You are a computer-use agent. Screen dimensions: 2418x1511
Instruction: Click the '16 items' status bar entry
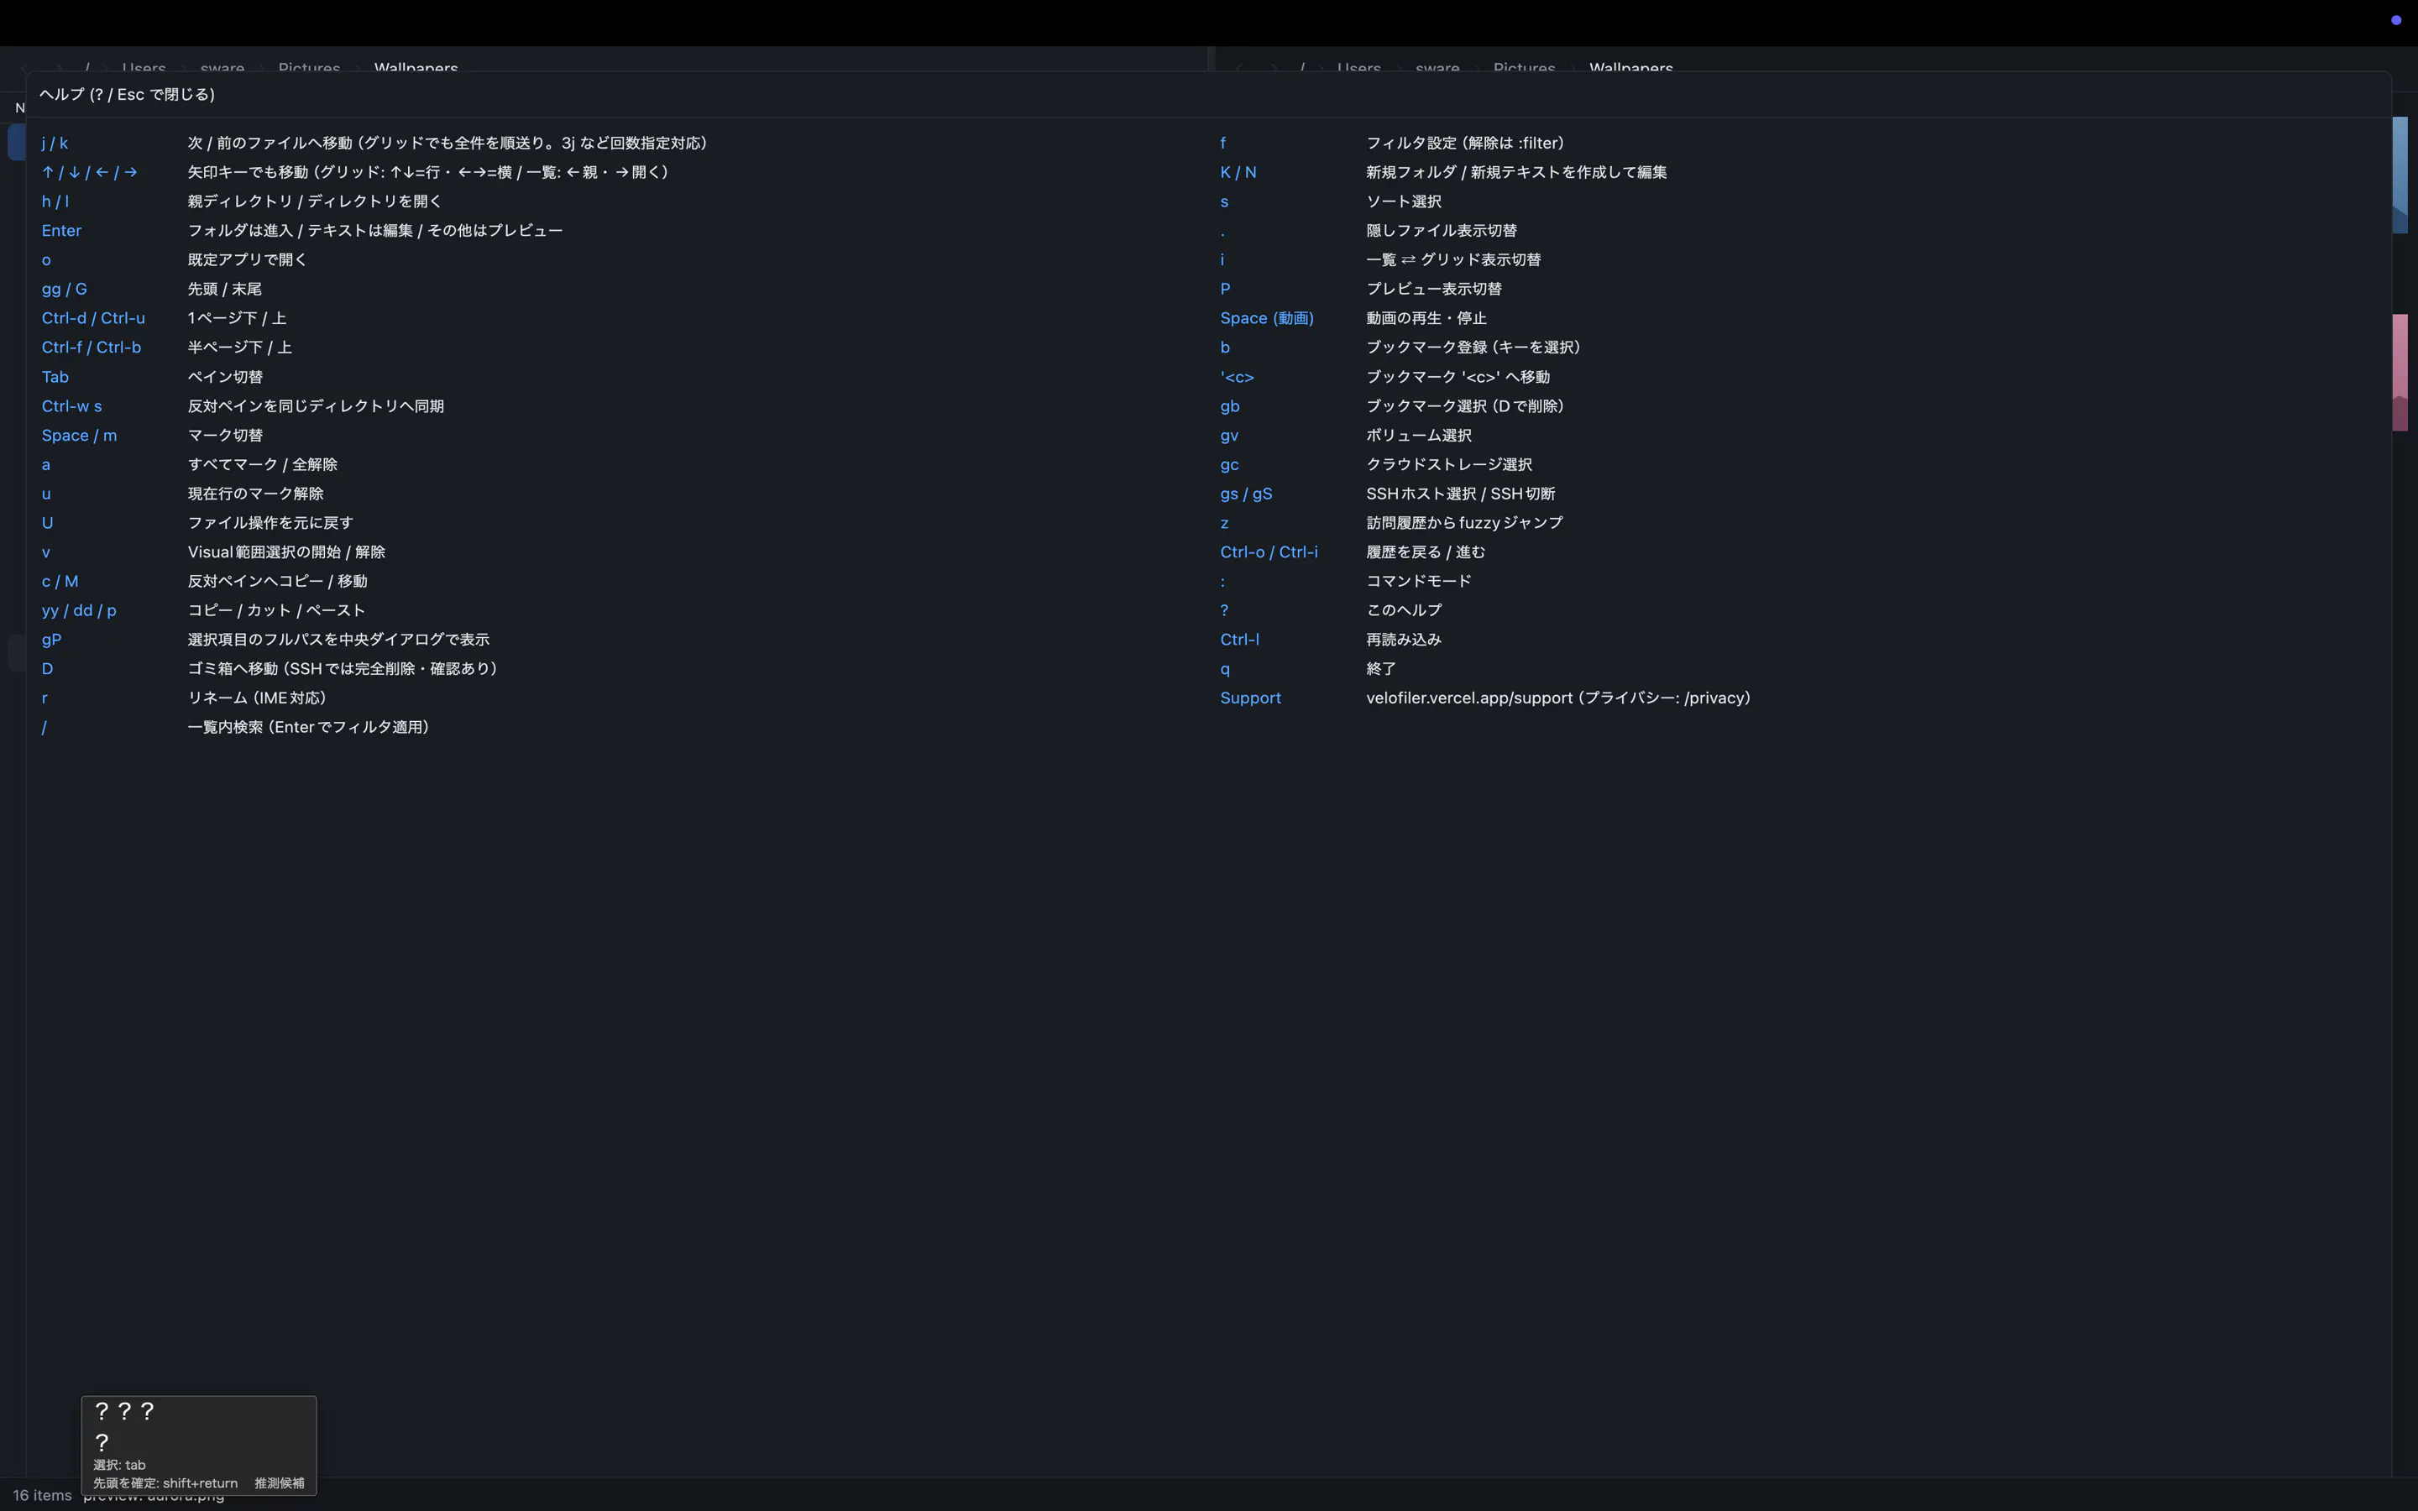pyautogui.click(x=42, y=1495)
